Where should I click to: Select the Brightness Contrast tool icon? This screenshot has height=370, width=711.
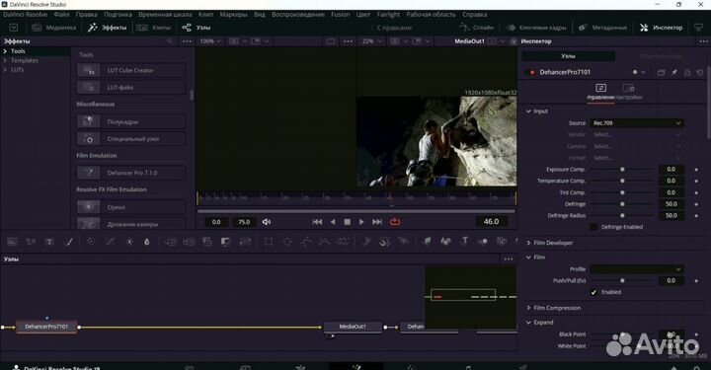pyautogui.click(x=129, y=242)
